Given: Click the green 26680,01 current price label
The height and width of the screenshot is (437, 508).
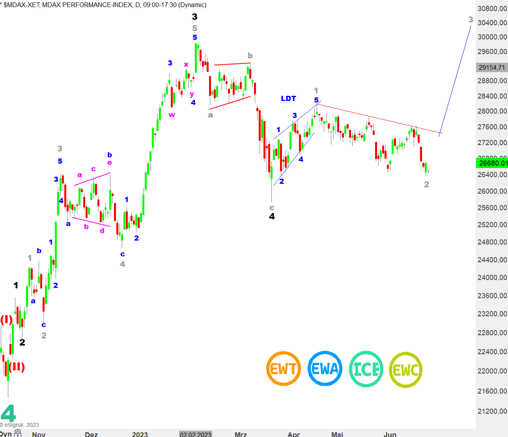Looking at the screenshot, I should tap(491, 163).
